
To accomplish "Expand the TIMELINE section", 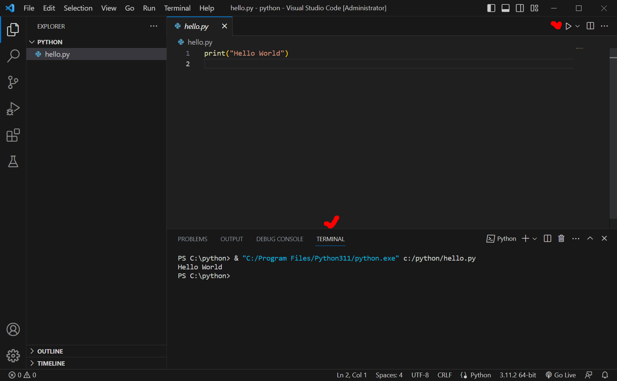I will pyautogui.click(x=96, y=363).
